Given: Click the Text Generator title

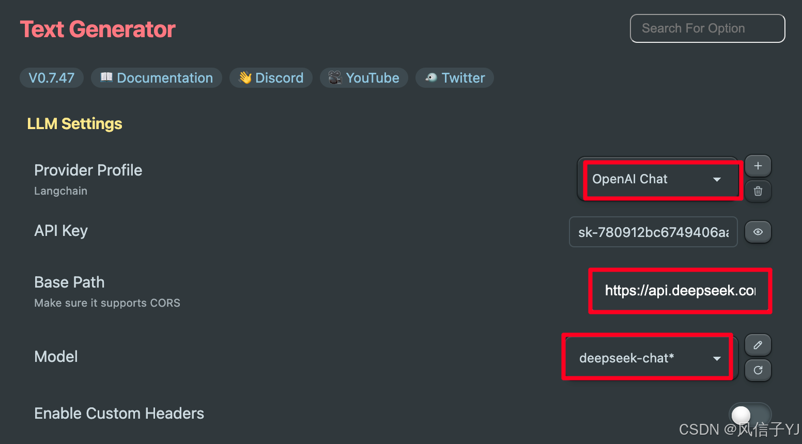Looking at the screenshot, I should [98, 29].
